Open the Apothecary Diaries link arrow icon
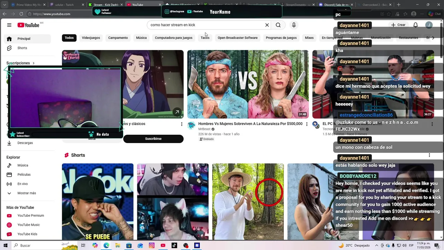This screenshot has width=444, height=250. pyautogui.click(x=177, y=112)
